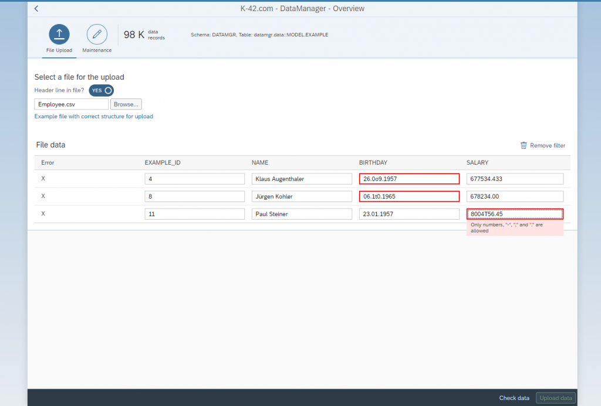Click the Error X marker in the first row
This screenshot has height=406, width=601.
[x=42, y=179]
